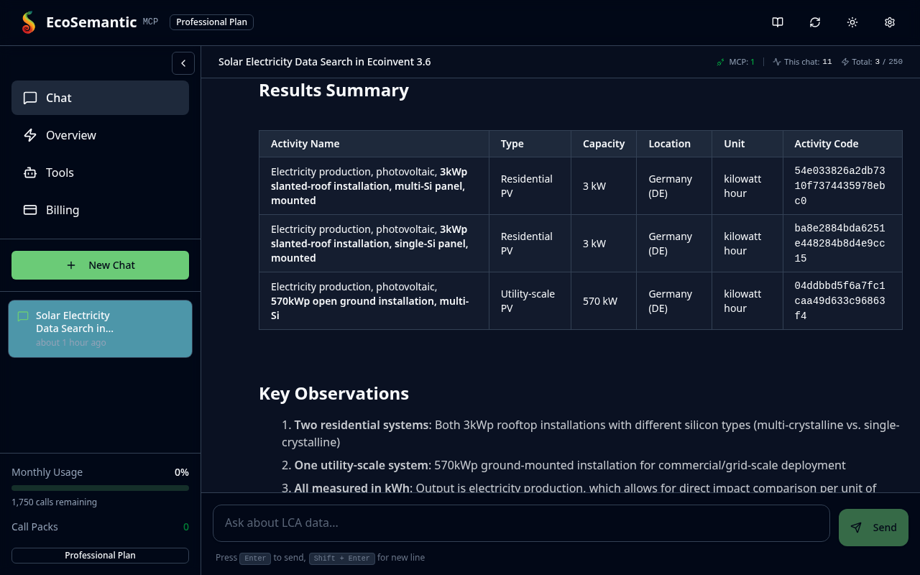920x575 pixels.
Task: Open the Chat section
Action: tap(100, 98)
